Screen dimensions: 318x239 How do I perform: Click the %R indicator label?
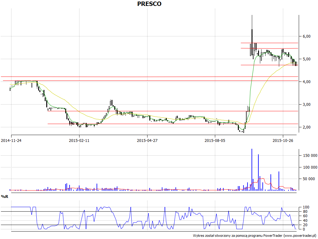click(4, 197)
